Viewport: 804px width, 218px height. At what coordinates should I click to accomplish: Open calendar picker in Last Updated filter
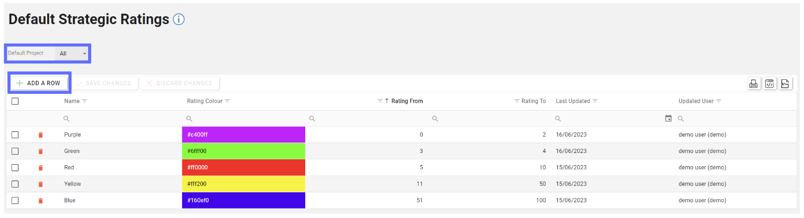click(668, 118)
